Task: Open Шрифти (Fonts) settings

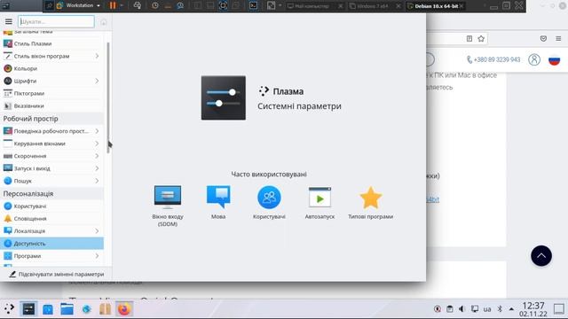Action: [x=51, y=81]
